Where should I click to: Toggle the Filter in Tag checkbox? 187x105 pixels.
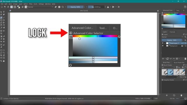178,77
